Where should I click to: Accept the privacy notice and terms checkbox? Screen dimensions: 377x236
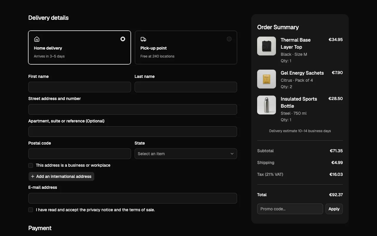(x=31, y=210)
